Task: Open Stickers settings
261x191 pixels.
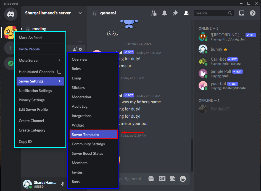Action: (x=94, y=87)
